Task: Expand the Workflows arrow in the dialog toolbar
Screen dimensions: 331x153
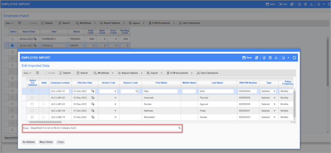Action: click(x=113, y=73)
